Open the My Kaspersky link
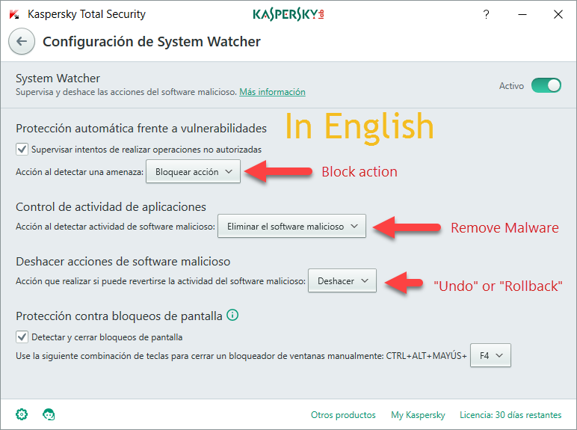The height and width of the screenshot is (430, 577). coord(418,415)
